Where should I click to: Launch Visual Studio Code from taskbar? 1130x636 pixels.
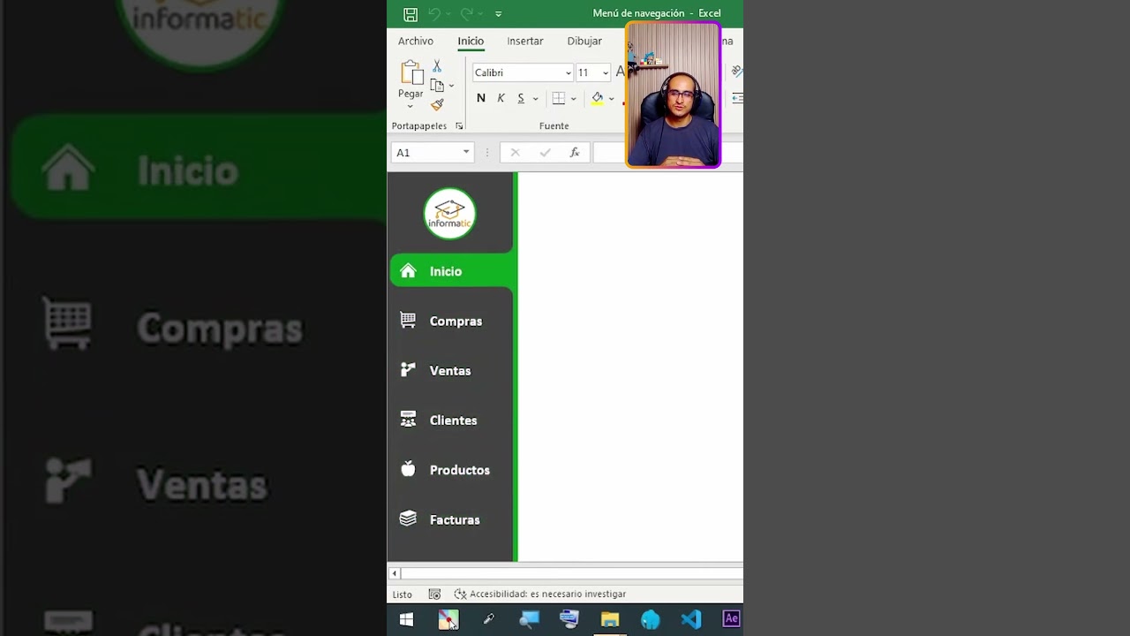(691, 620)
